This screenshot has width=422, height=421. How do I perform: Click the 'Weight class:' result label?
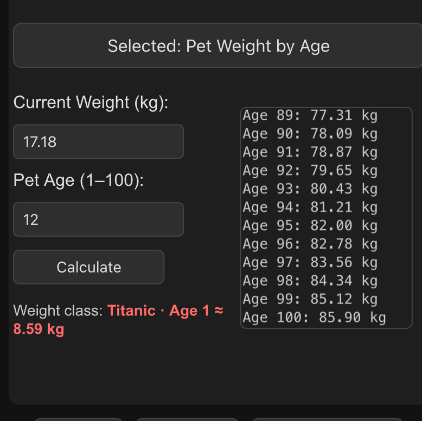point(58,311)
